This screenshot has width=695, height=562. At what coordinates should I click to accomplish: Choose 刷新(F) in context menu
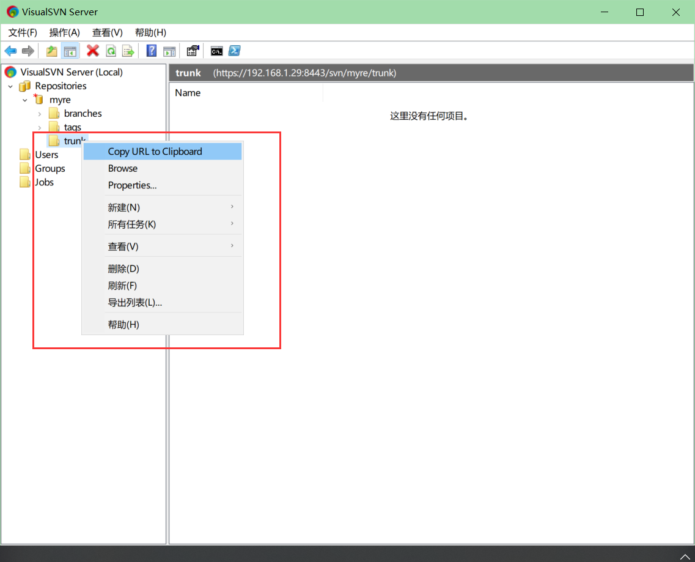pyautogui.click(x=163, y=285)
